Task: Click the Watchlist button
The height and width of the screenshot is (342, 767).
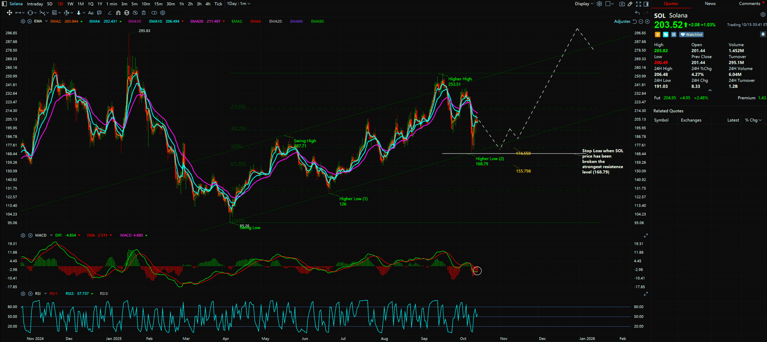Action: pos(691,34)
